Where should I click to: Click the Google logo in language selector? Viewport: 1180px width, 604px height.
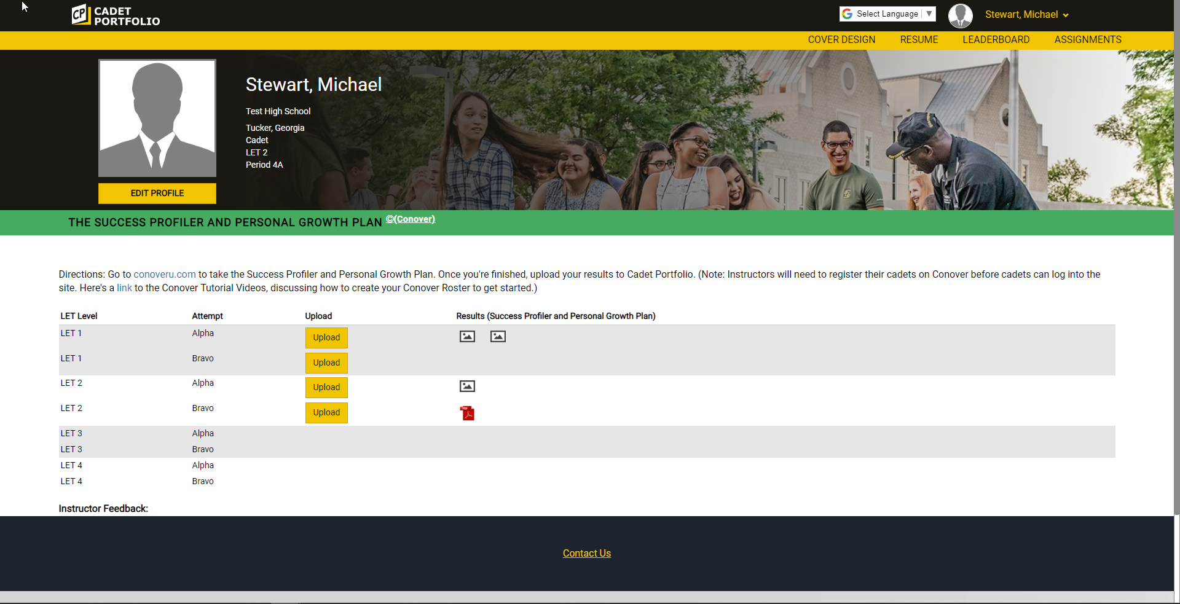[x=848, y=14]
